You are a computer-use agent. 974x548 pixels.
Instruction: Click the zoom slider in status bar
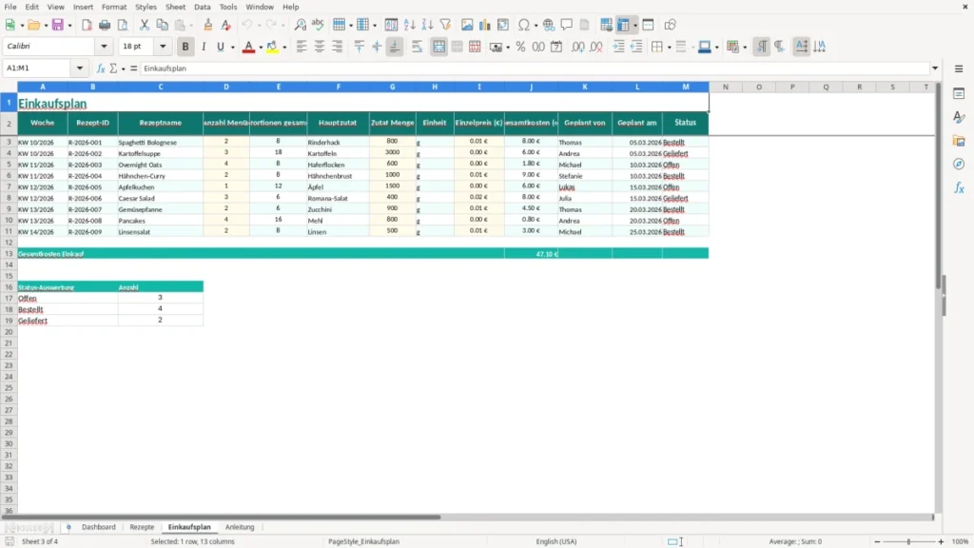(908, 541)
